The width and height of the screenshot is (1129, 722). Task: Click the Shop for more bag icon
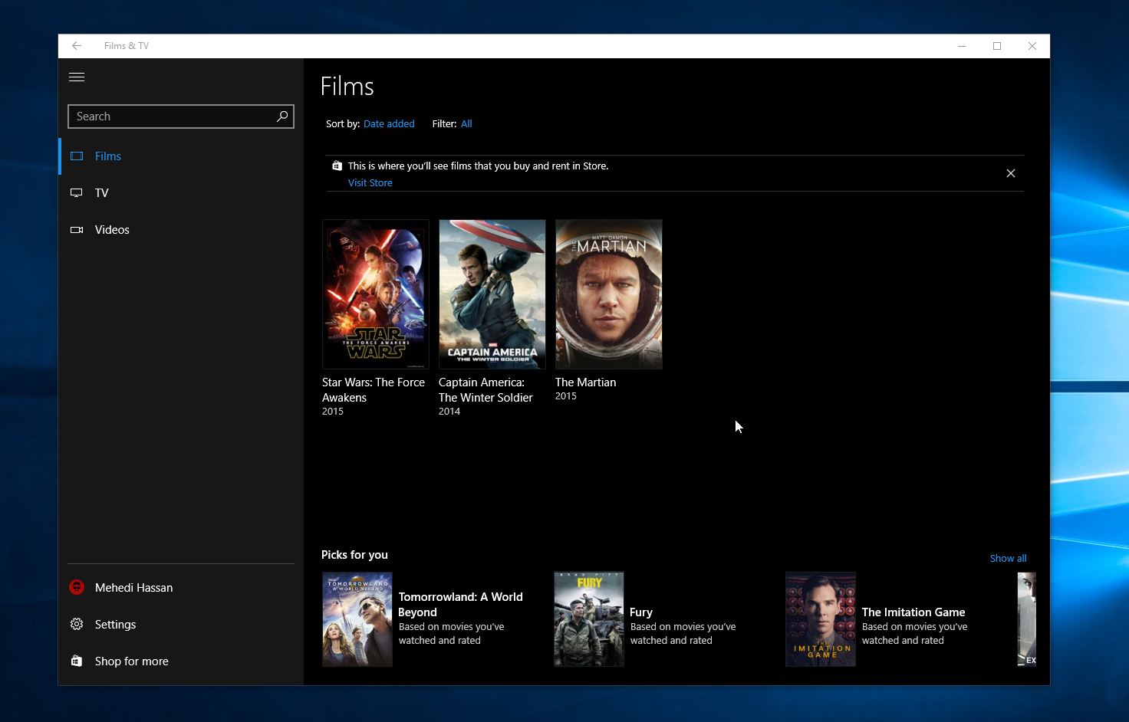coord(77,661)
